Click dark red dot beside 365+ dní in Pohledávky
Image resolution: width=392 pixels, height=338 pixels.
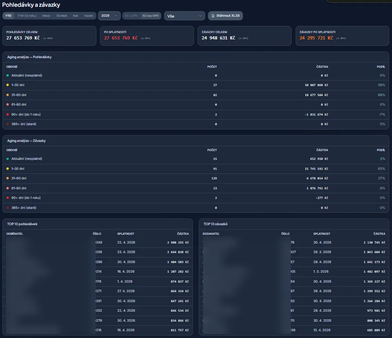click(8, 124)
